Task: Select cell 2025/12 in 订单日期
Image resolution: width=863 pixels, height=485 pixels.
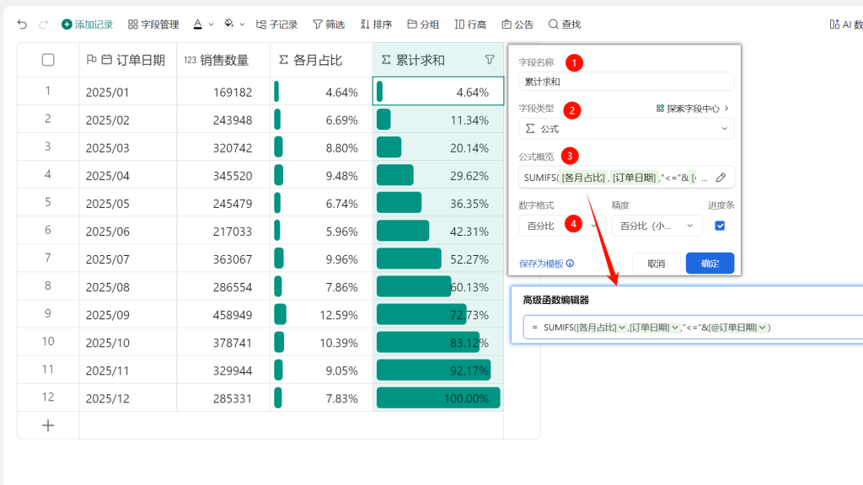Action: click(x=128, y=398)
